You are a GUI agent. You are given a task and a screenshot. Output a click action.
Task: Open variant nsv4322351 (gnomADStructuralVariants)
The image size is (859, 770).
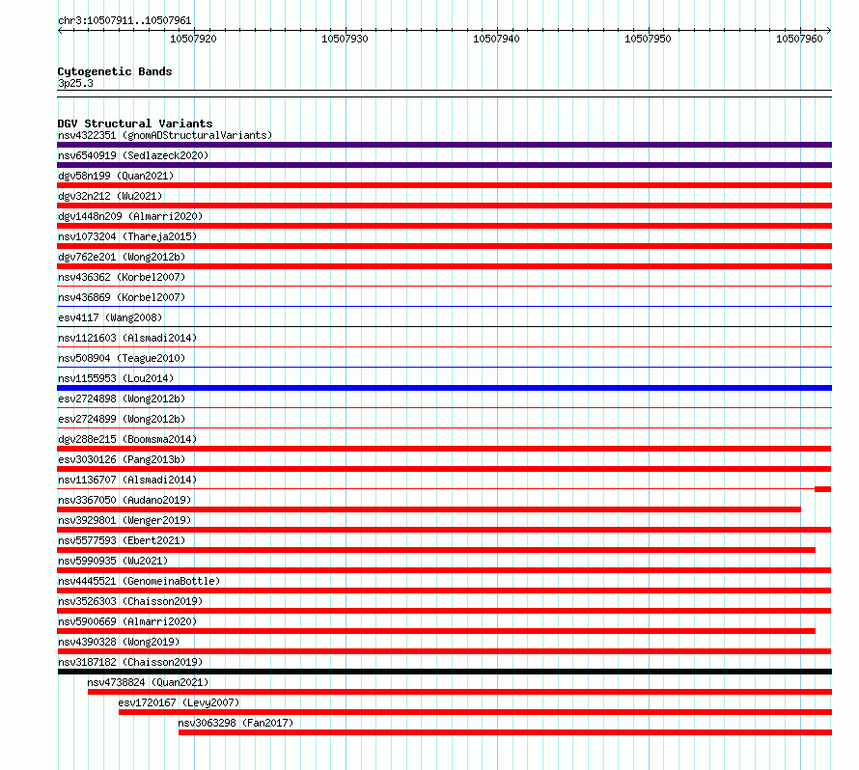click(x=165, y=135)
